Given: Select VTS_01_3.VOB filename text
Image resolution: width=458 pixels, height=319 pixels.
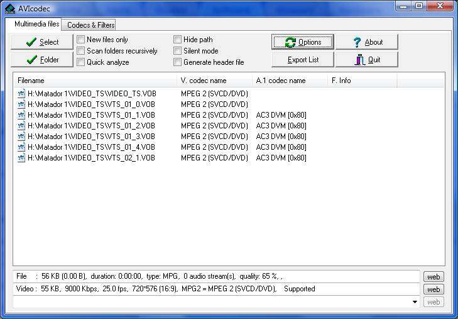Looking at the screenshot, I should [x=92, y=137].
